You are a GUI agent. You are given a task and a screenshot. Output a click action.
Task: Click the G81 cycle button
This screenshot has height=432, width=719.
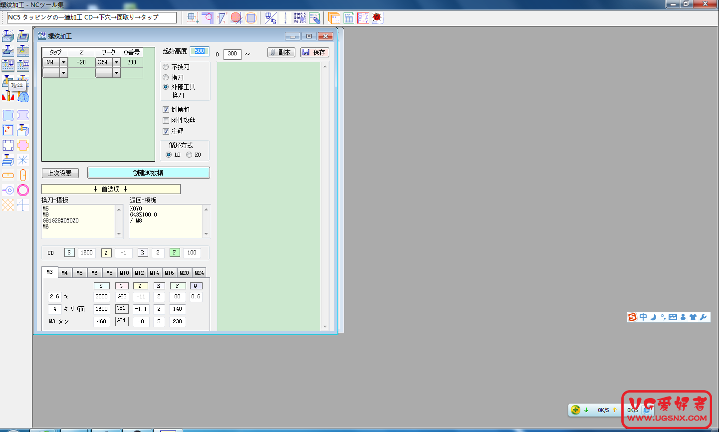coord(122,308)
